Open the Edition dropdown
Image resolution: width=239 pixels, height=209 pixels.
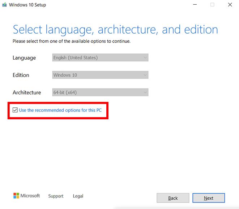[100, 75]
